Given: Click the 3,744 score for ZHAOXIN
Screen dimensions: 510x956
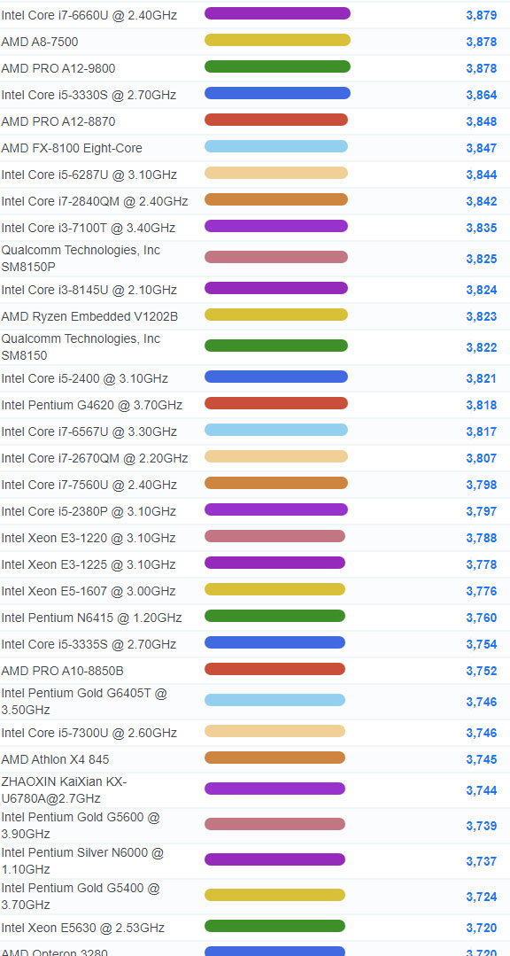Looking at the screenshot, I should point(482,790).
